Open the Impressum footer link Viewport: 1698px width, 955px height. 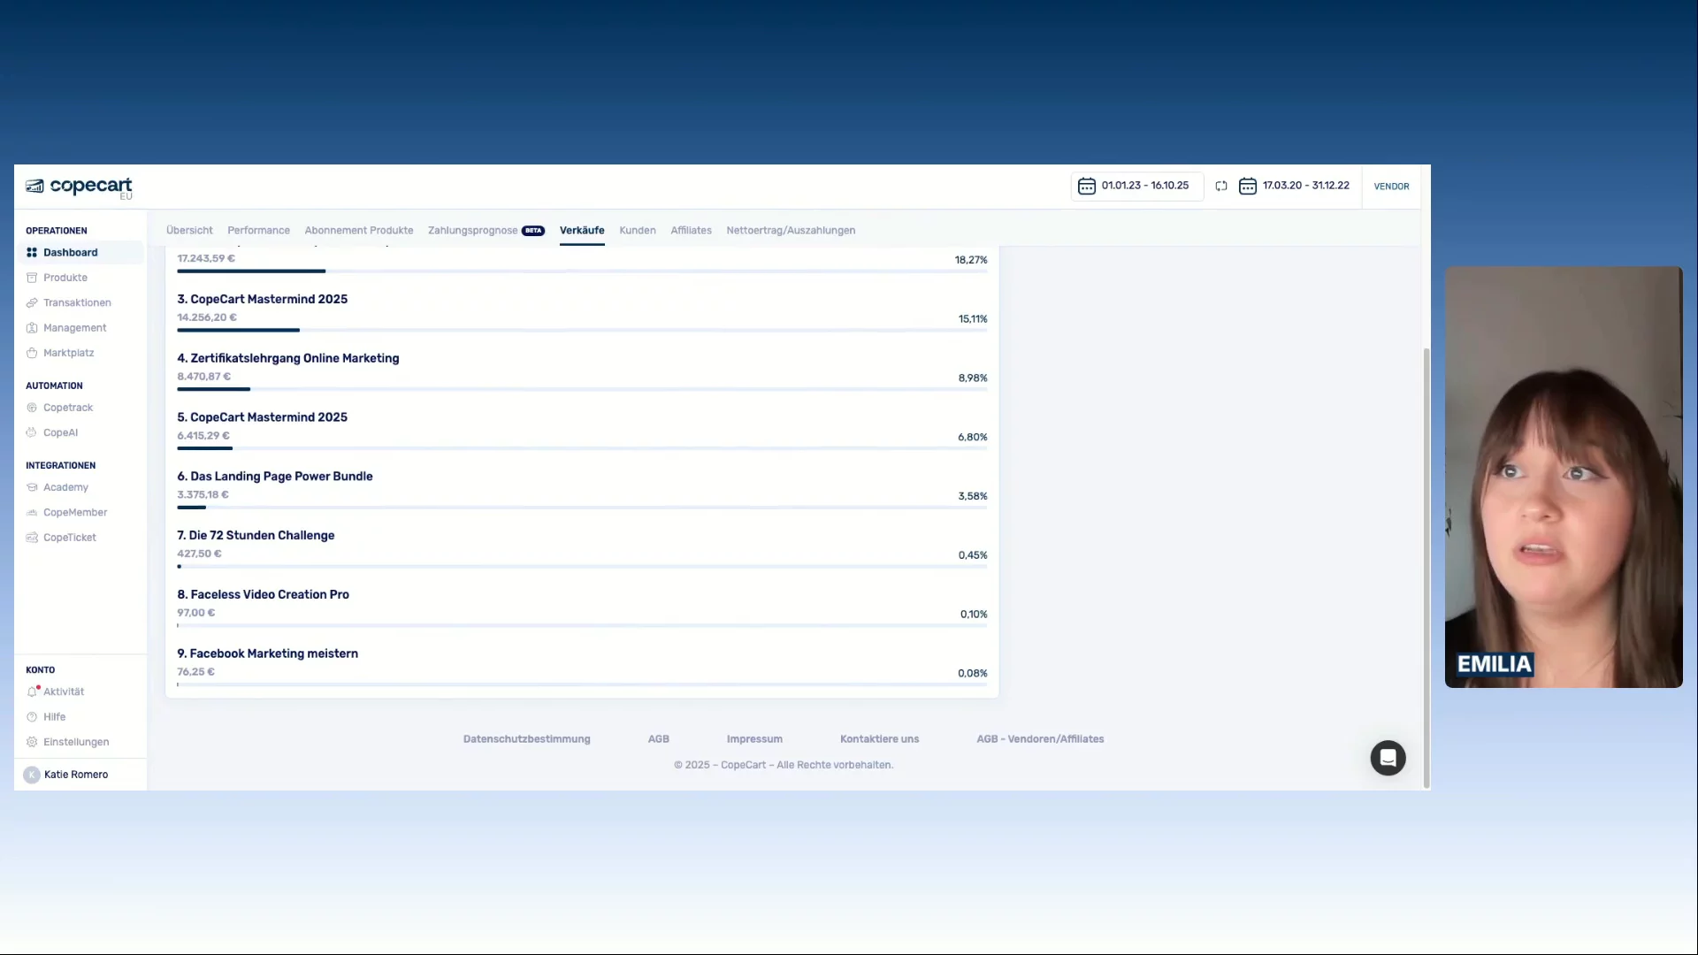[x=754, y=739]
